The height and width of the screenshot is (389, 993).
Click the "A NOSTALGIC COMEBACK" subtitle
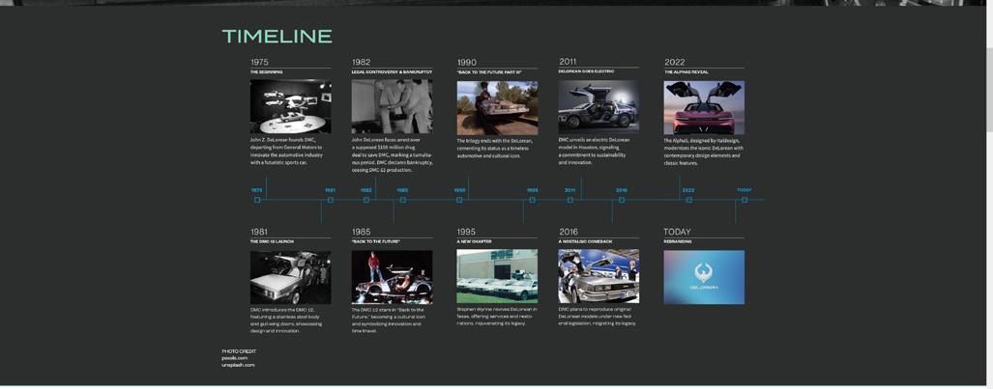point(585,241)
